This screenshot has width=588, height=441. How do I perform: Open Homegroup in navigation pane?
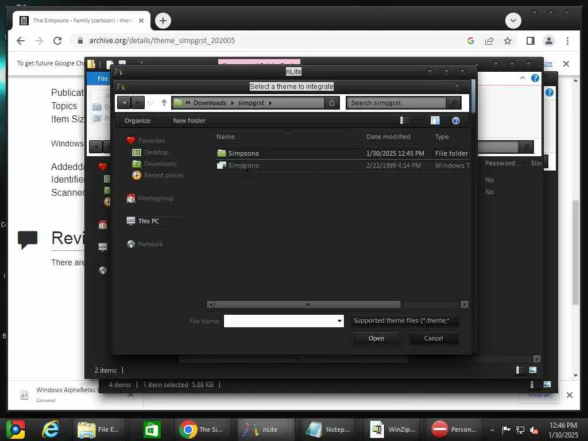coord(156,198)
